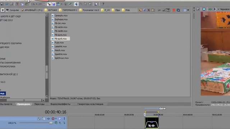Start preview of the selected file
Viewport: 230px width, 129px height.
coord(159,10)
